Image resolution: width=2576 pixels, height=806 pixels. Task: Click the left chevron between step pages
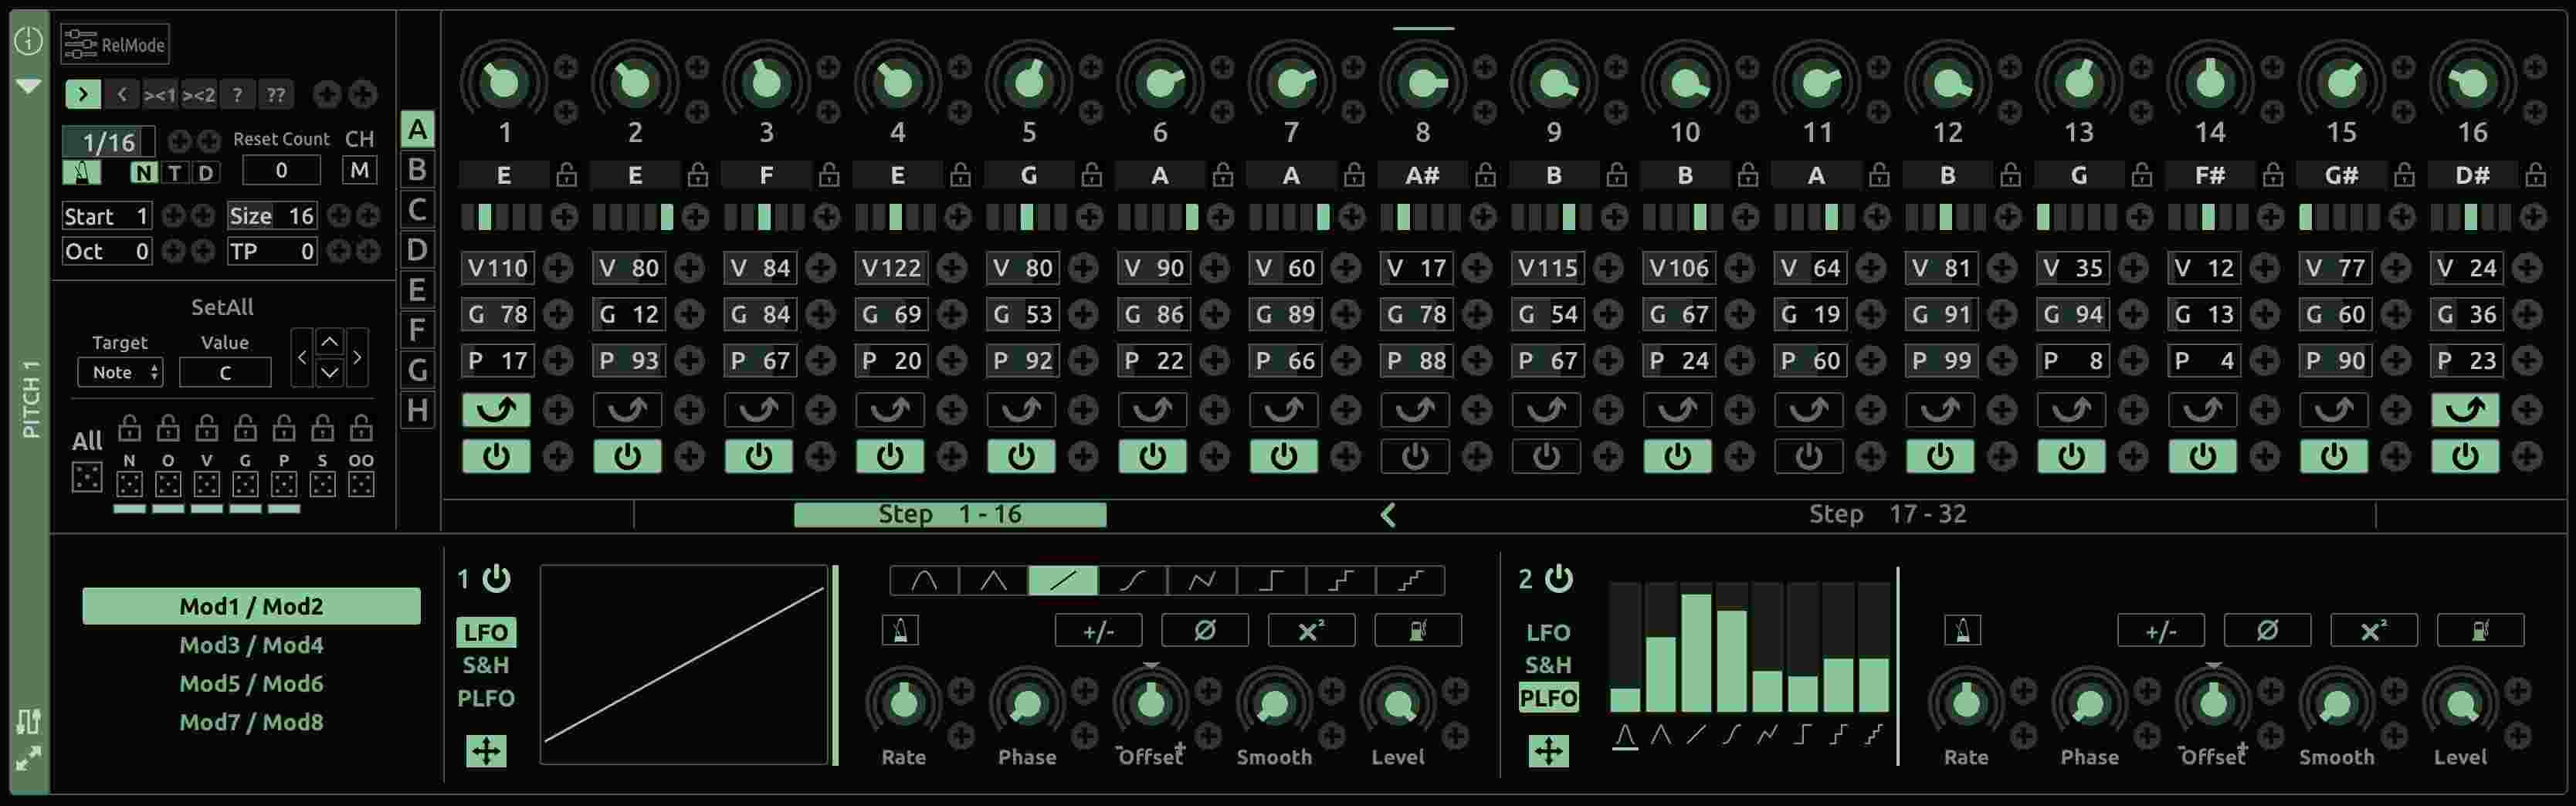[x=1388, y=515]
